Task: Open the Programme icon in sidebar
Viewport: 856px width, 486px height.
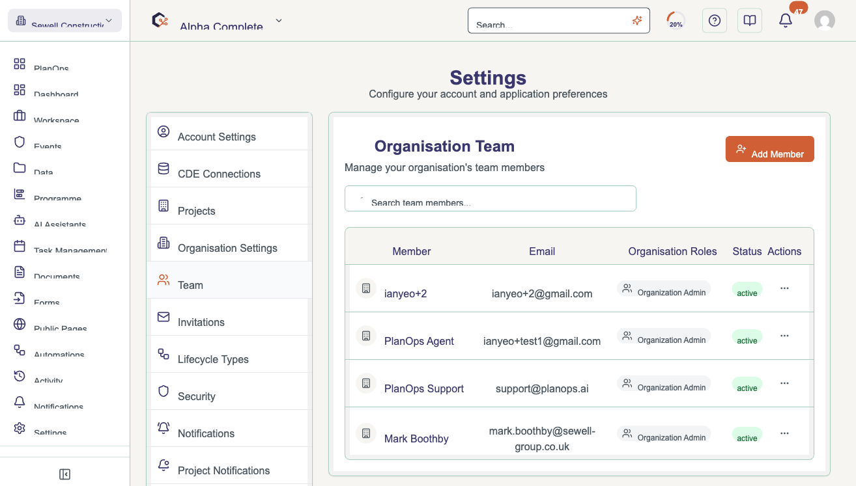Action: [20, 194]
